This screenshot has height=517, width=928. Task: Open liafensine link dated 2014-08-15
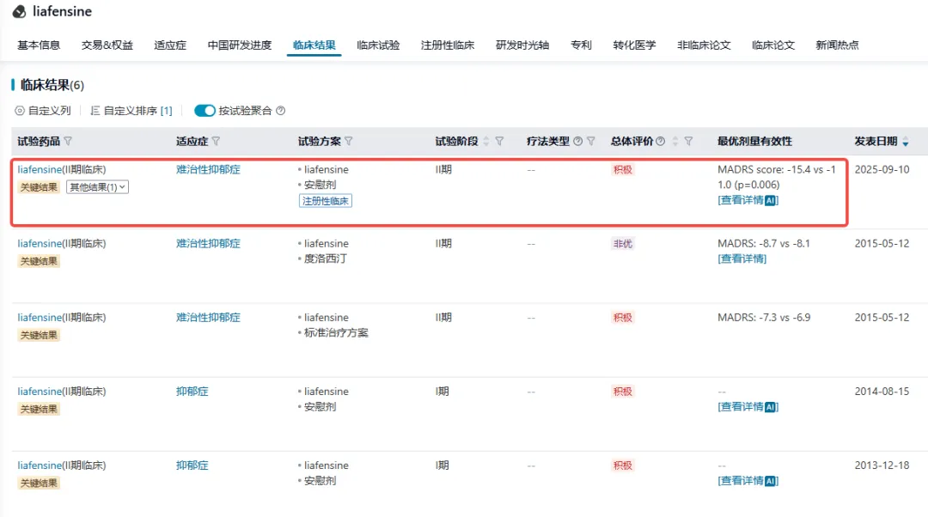pos(40,391)
